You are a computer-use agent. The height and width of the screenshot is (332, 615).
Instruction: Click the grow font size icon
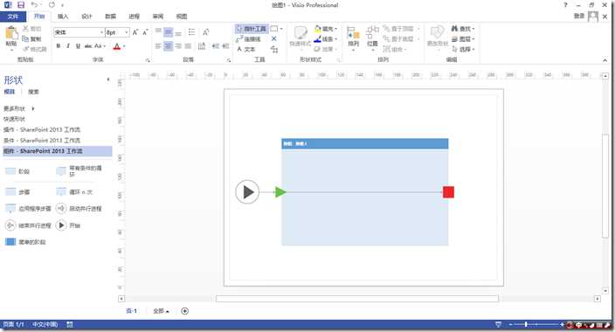[135, 32]
